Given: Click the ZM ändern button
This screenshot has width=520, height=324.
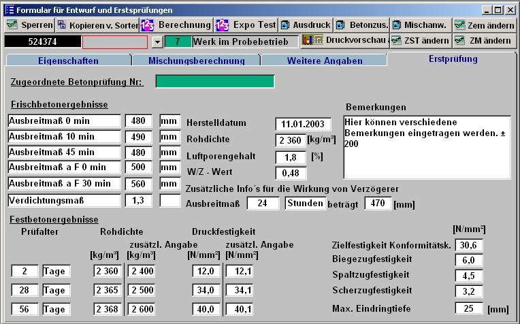Looking at the screenshot, I should (x=484, y=41).
